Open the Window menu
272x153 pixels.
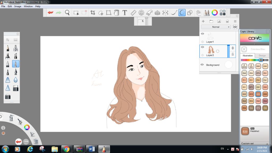pyautogui.click(x=28, y=6)
